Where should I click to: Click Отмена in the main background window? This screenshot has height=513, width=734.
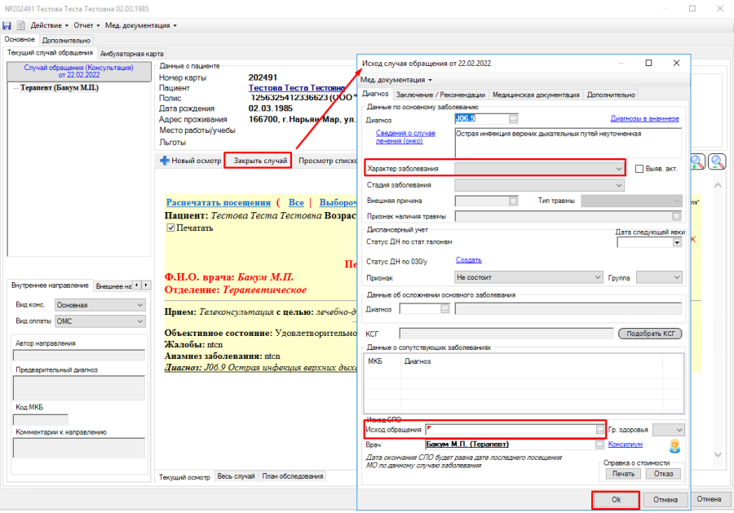(709, 499)
